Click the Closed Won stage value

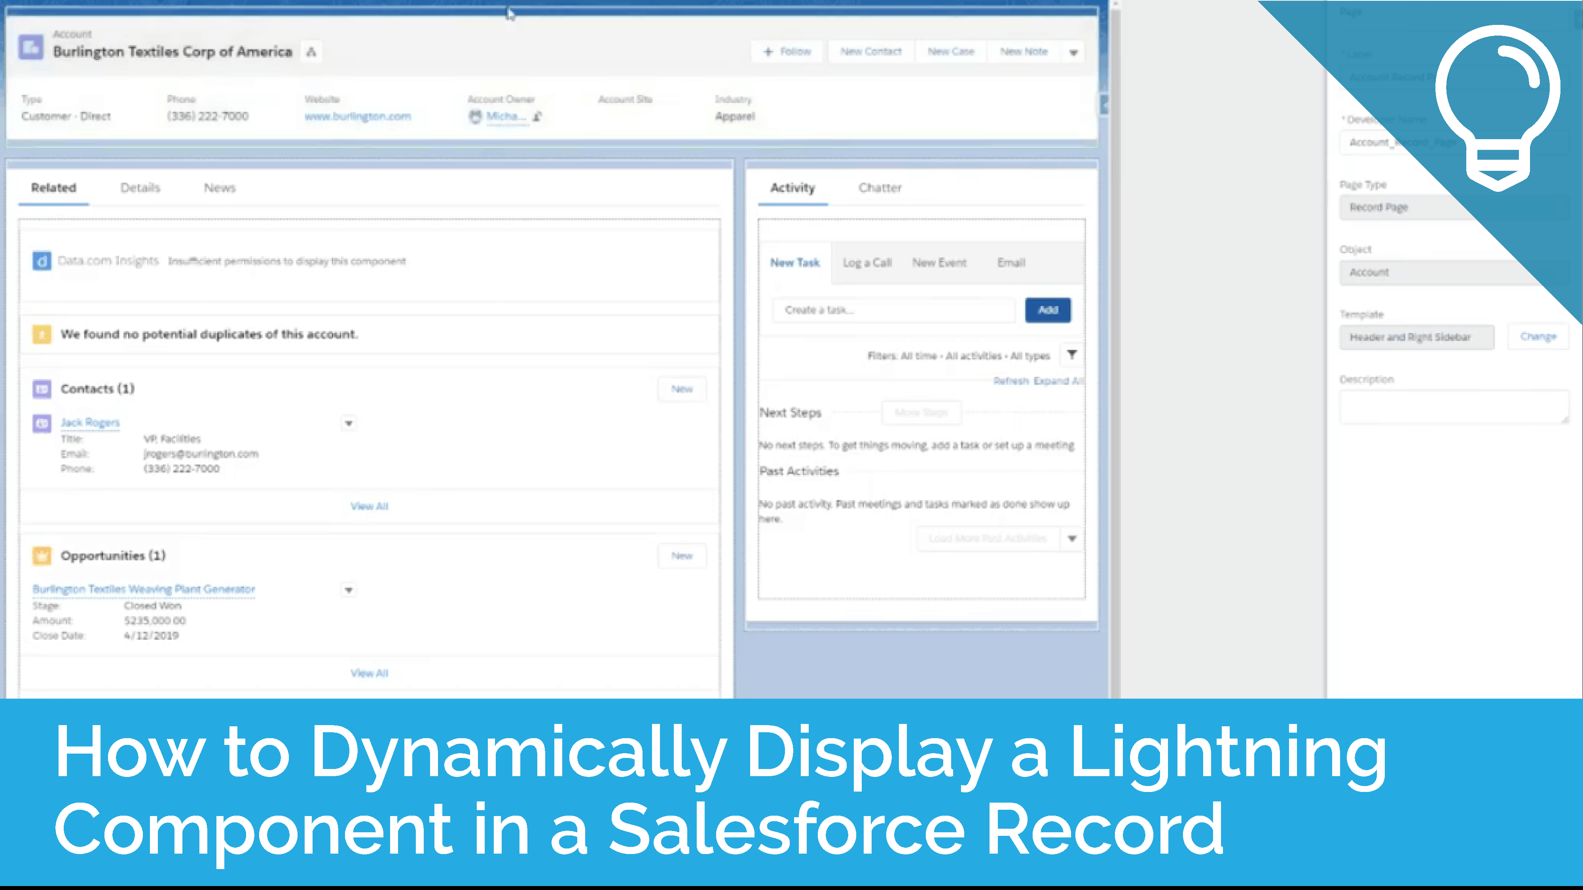point(152,606)
